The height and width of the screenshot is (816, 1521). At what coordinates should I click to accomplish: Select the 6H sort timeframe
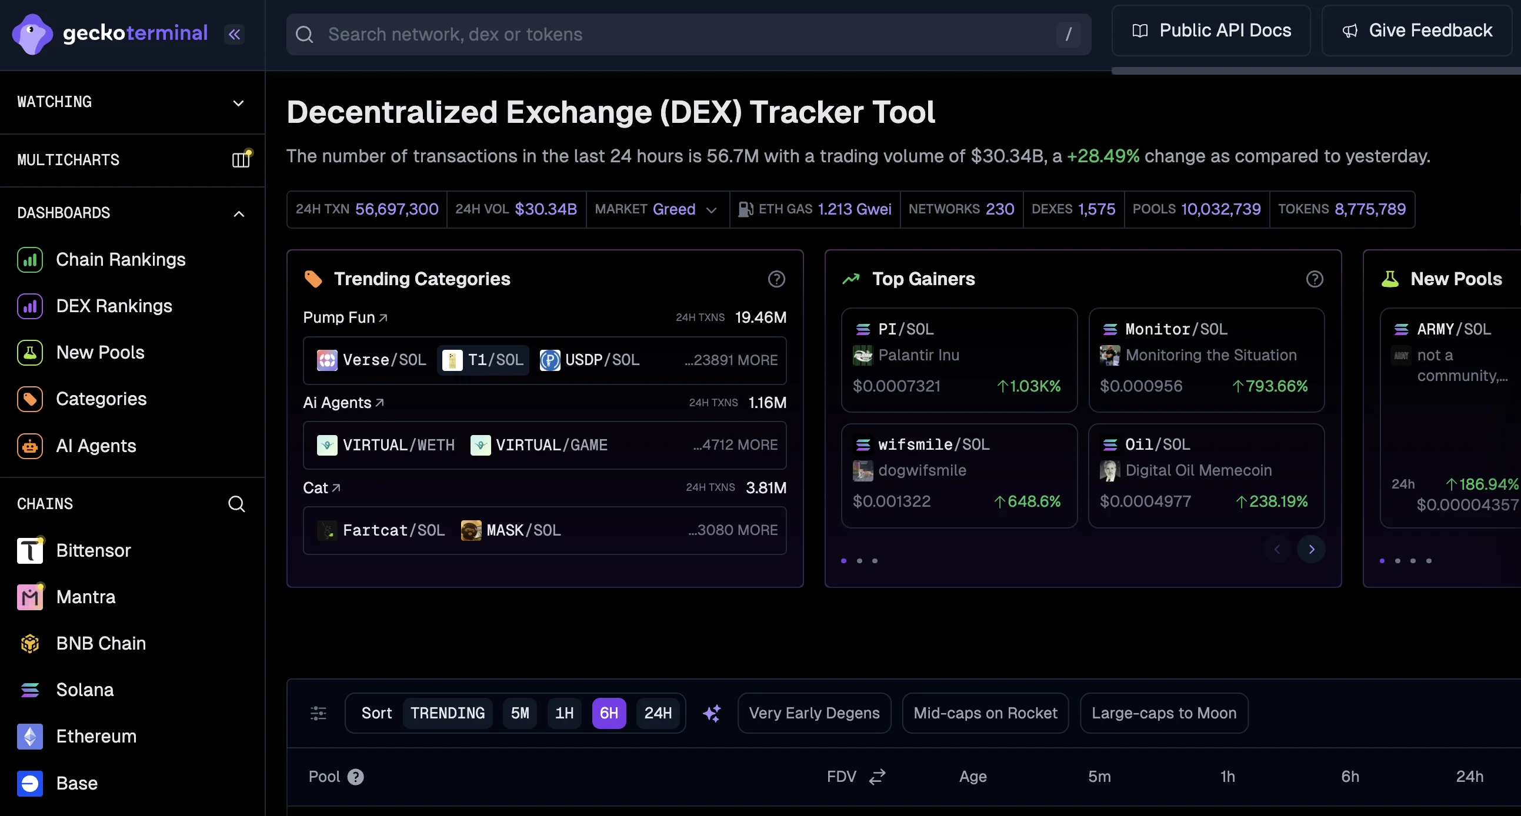tap(609, 713)
